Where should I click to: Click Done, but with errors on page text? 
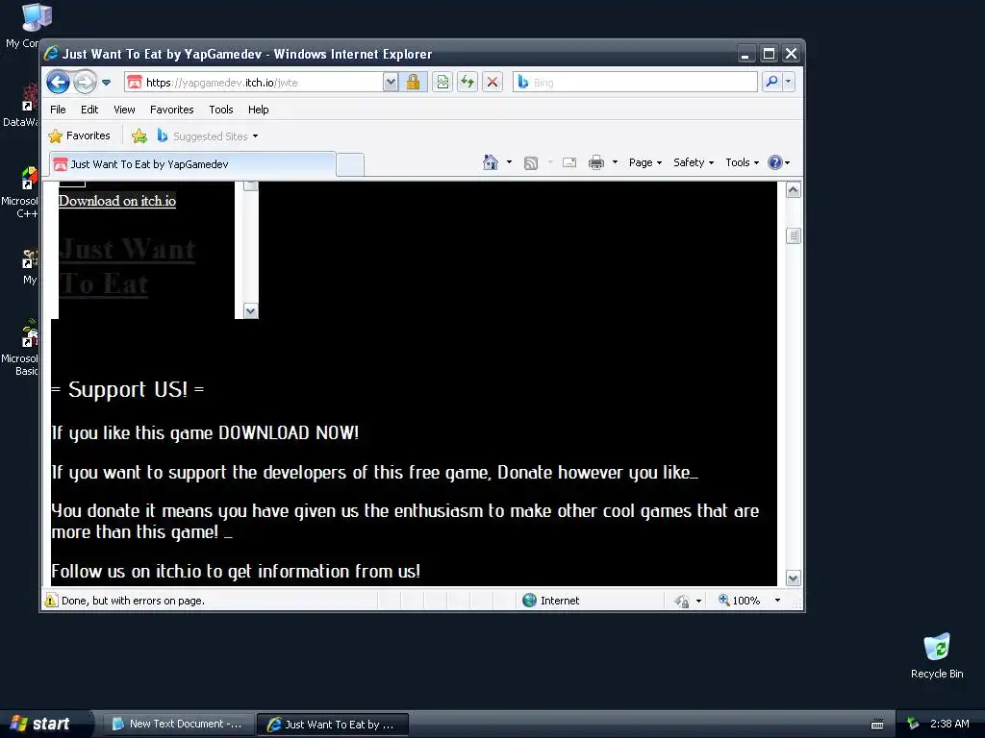pyautogui.click(x=133, y=601)
